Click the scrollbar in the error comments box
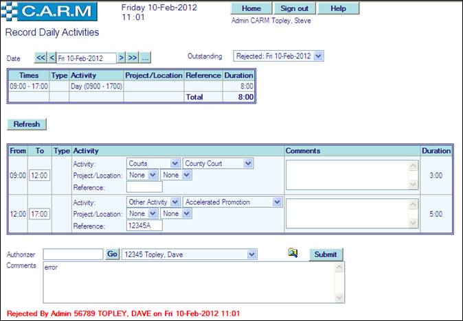The image size is (463, 321). click(339, 282)
